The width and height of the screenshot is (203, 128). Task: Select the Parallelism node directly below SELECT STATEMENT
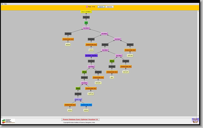point(86,17)
